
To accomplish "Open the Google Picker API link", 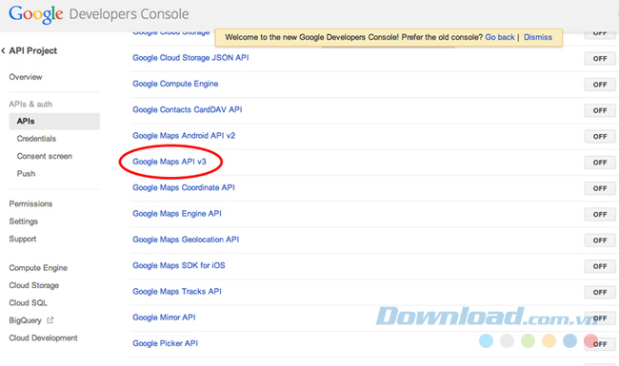I will [165, 344].
